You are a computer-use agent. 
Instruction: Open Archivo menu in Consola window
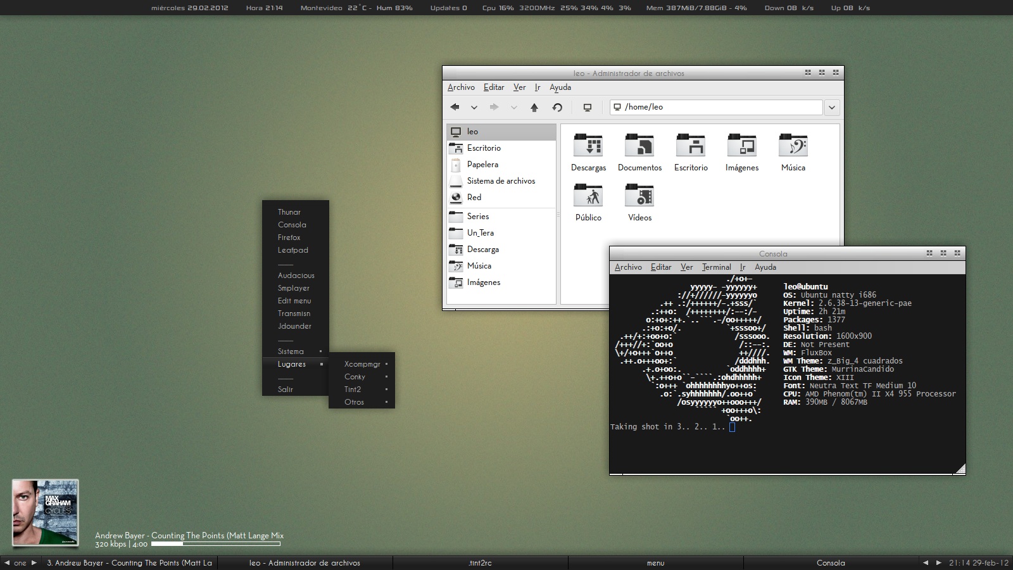coord(628,267)
